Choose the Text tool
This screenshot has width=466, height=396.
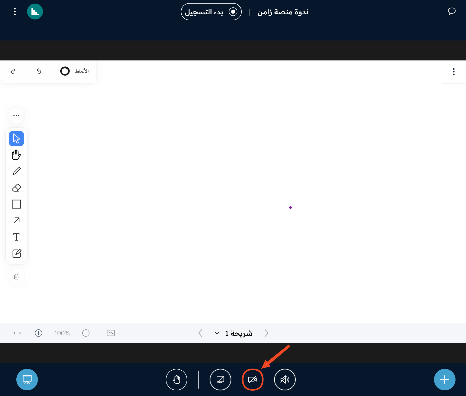16,237
